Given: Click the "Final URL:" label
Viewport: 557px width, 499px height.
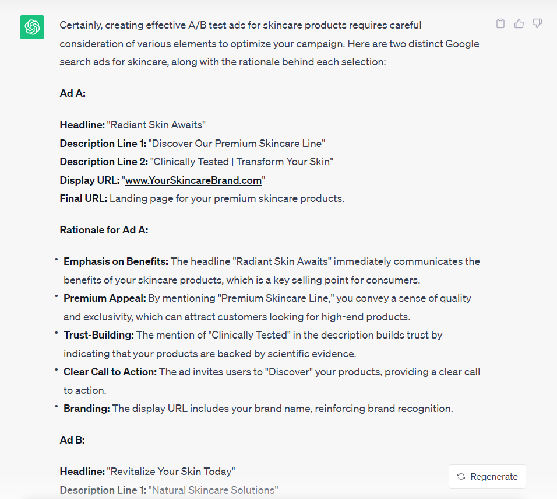Looking at the screenshot, I should click(83, 198).
